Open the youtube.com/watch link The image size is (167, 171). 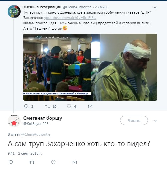70,18
